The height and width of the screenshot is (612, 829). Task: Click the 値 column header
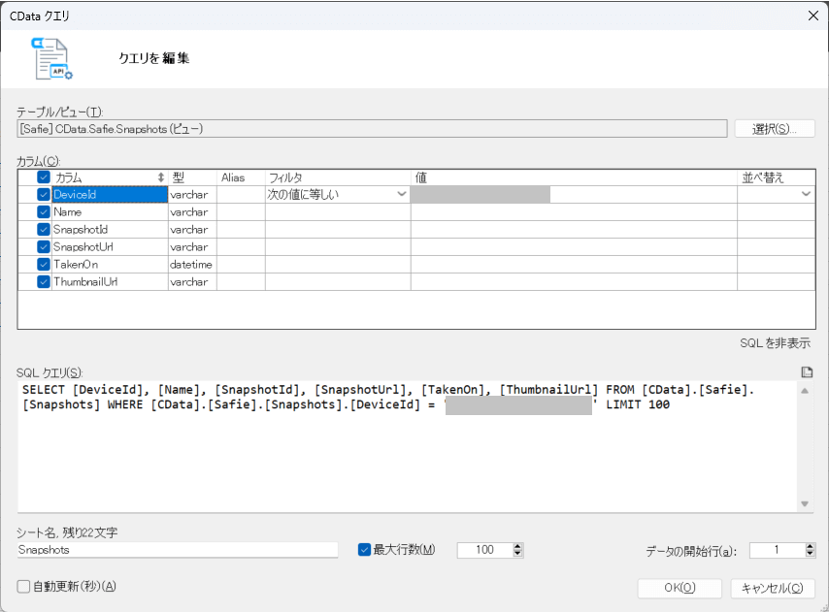tap(574, 177)
